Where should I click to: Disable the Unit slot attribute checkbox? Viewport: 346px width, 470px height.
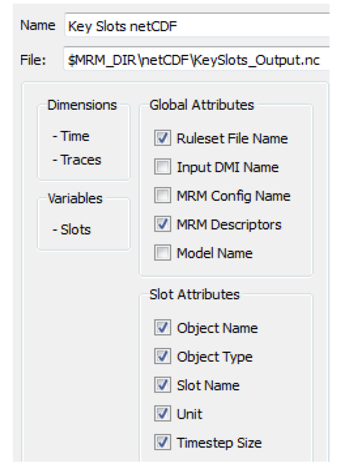click(162, 414)
